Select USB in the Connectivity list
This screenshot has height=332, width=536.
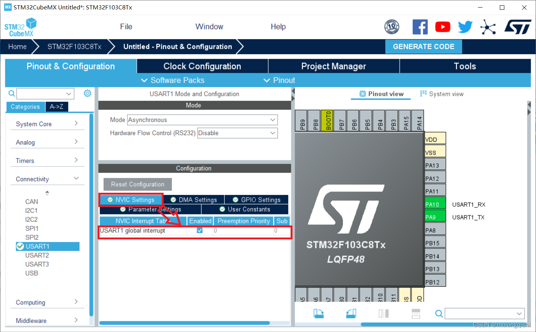pyautogui.click(x=32, y=273)
